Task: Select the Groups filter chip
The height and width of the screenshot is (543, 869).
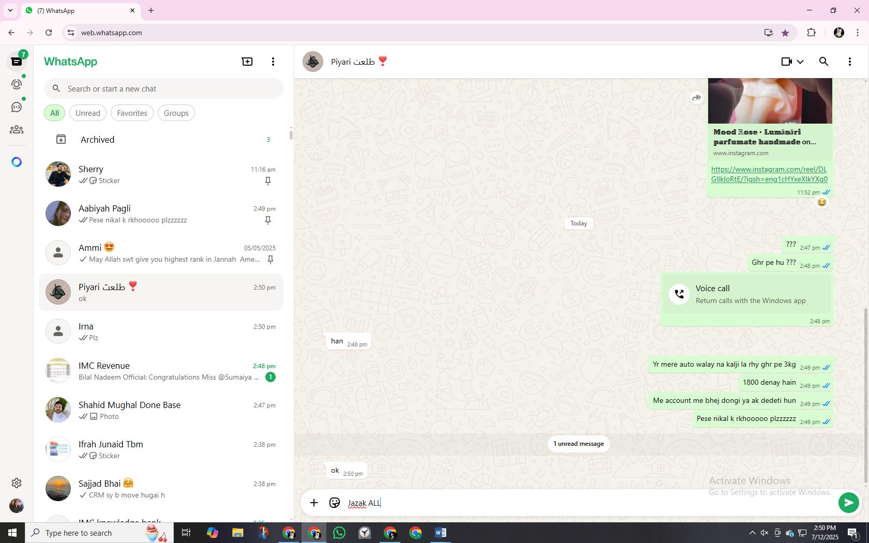Action: (176, 113)
